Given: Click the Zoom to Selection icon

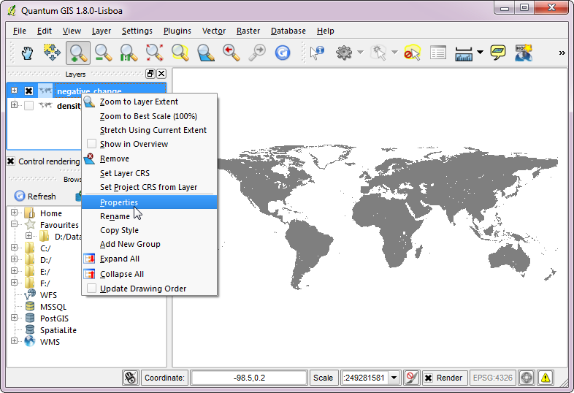Looking at the screenshot, I should [x=180, y=53].
